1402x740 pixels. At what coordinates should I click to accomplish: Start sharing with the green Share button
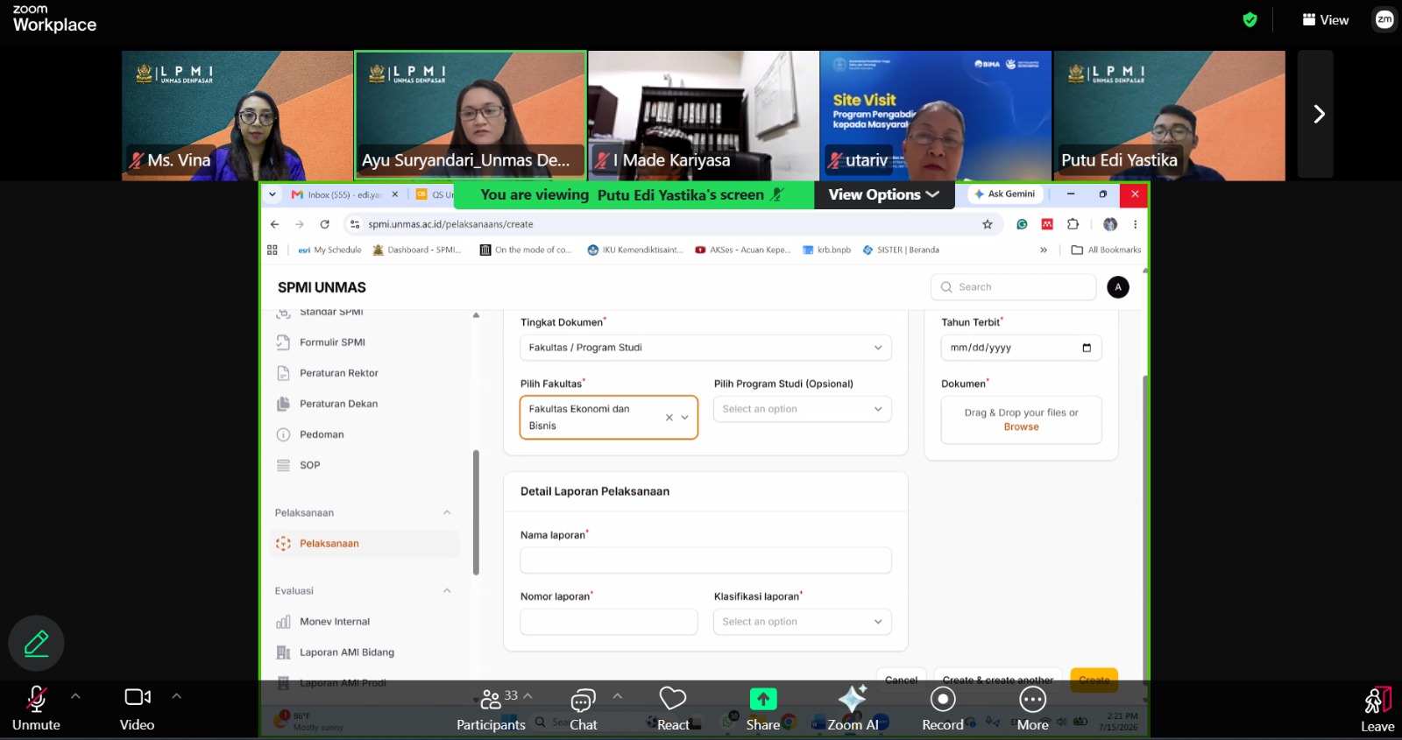pos(763,708)
